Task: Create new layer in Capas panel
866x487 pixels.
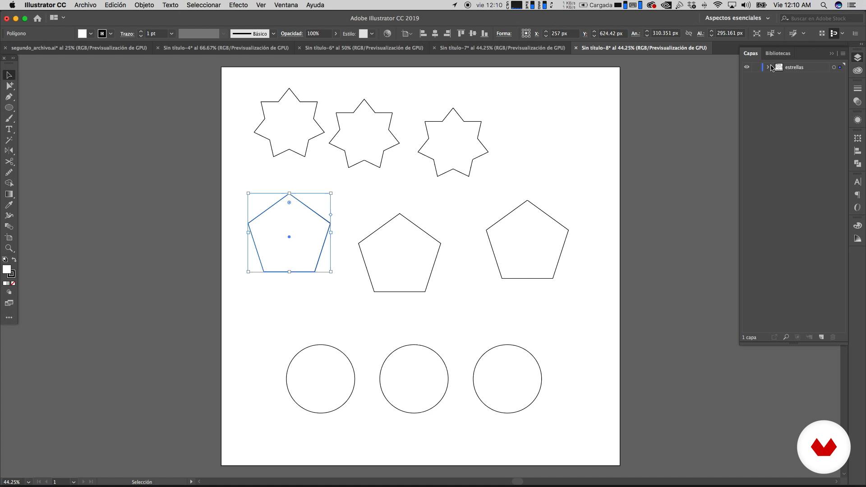Action: point(821,337)
